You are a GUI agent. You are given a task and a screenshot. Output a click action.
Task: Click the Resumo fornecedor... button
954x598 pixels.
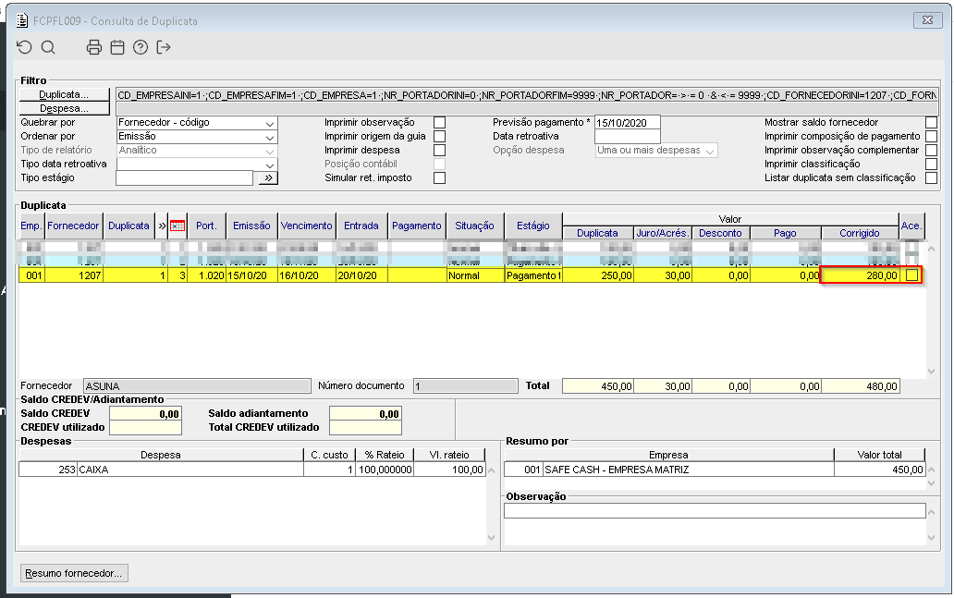[74, 573]
